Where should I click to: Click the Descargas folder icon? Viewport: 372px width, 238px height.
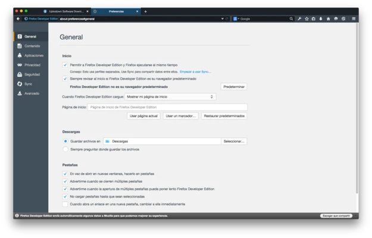coord(107,141)
